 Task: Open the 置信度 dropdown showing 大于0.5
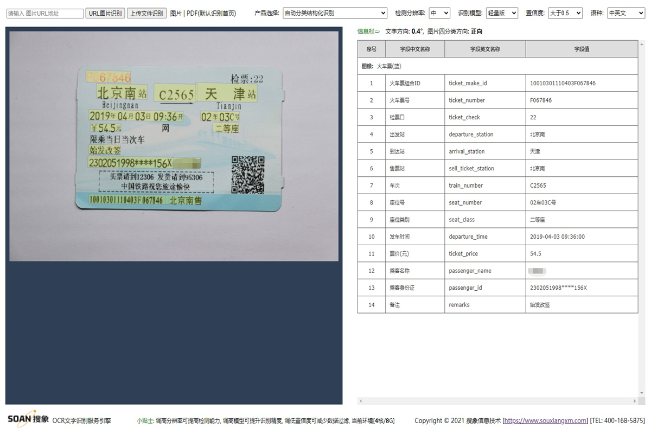565,12
